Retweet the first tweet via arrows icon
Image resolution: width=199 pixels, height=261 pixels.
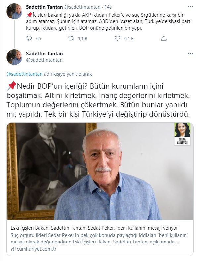[71, 38]
